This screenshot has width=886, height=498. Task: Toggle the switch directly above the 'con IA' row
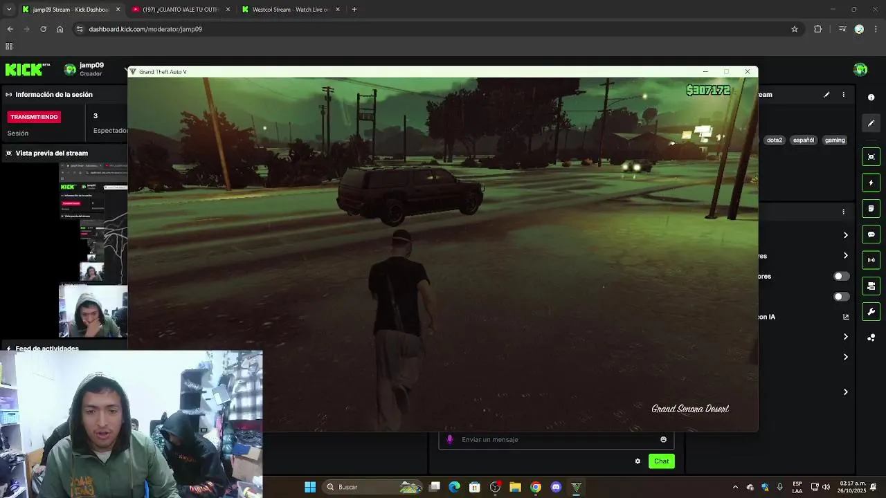click(x=841, y=297)
